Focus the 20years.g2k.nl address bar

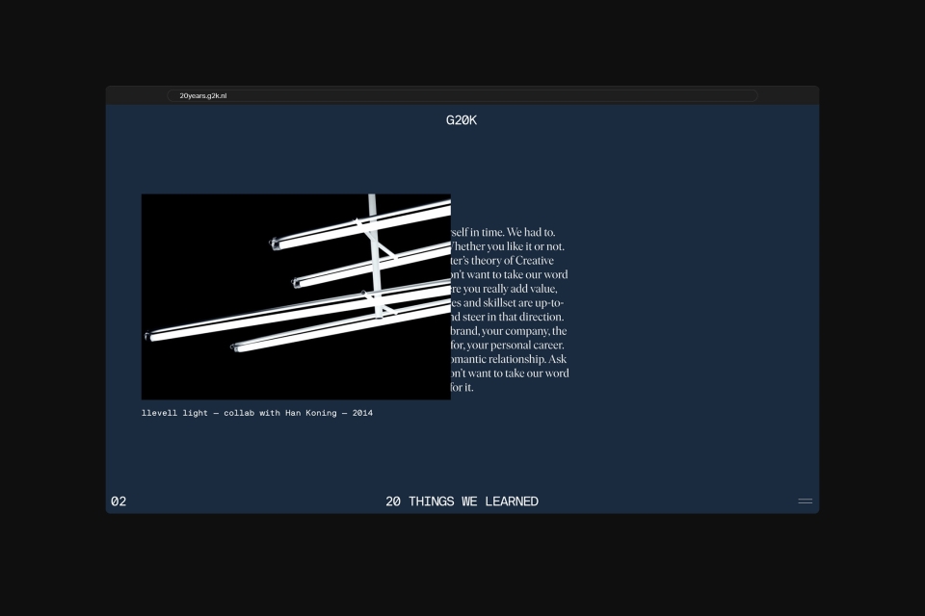[x=462, y=96]
